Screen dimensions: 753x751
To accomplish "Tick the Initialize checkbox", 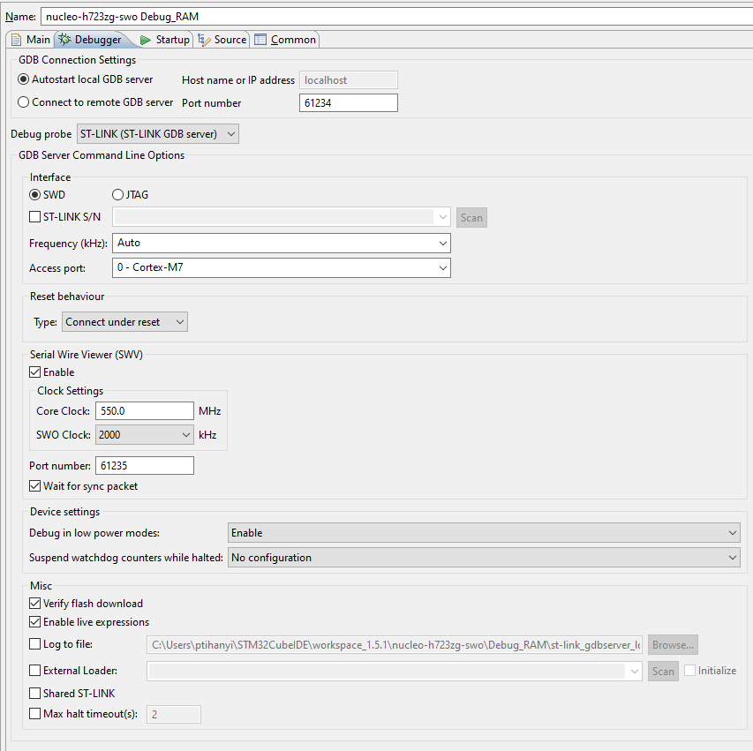I will [689, 671].
